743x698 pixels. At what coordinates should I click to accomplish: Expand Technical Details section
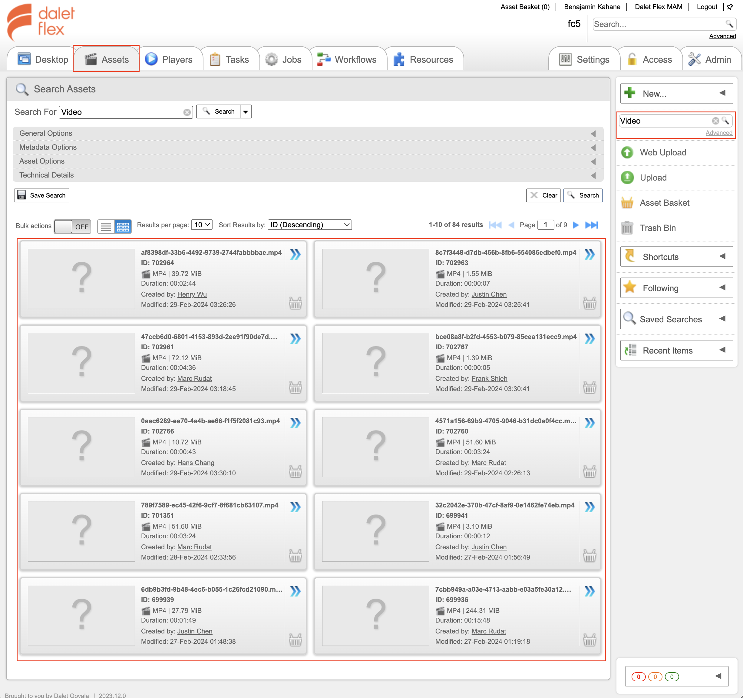(308, 175)
